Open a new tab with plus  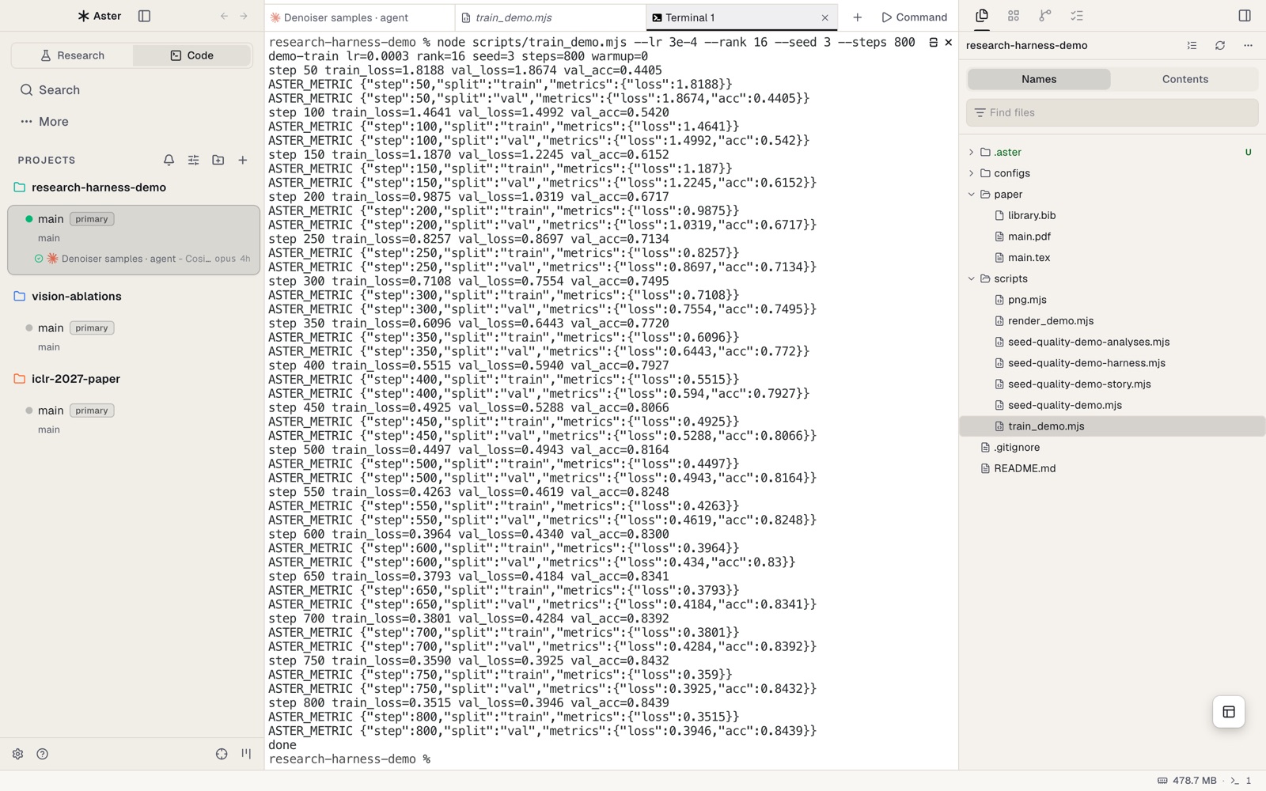(857, 17)
